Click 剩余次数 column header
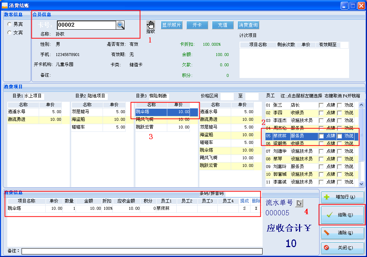The image size is (367, 257). click(x=286, y=45)
